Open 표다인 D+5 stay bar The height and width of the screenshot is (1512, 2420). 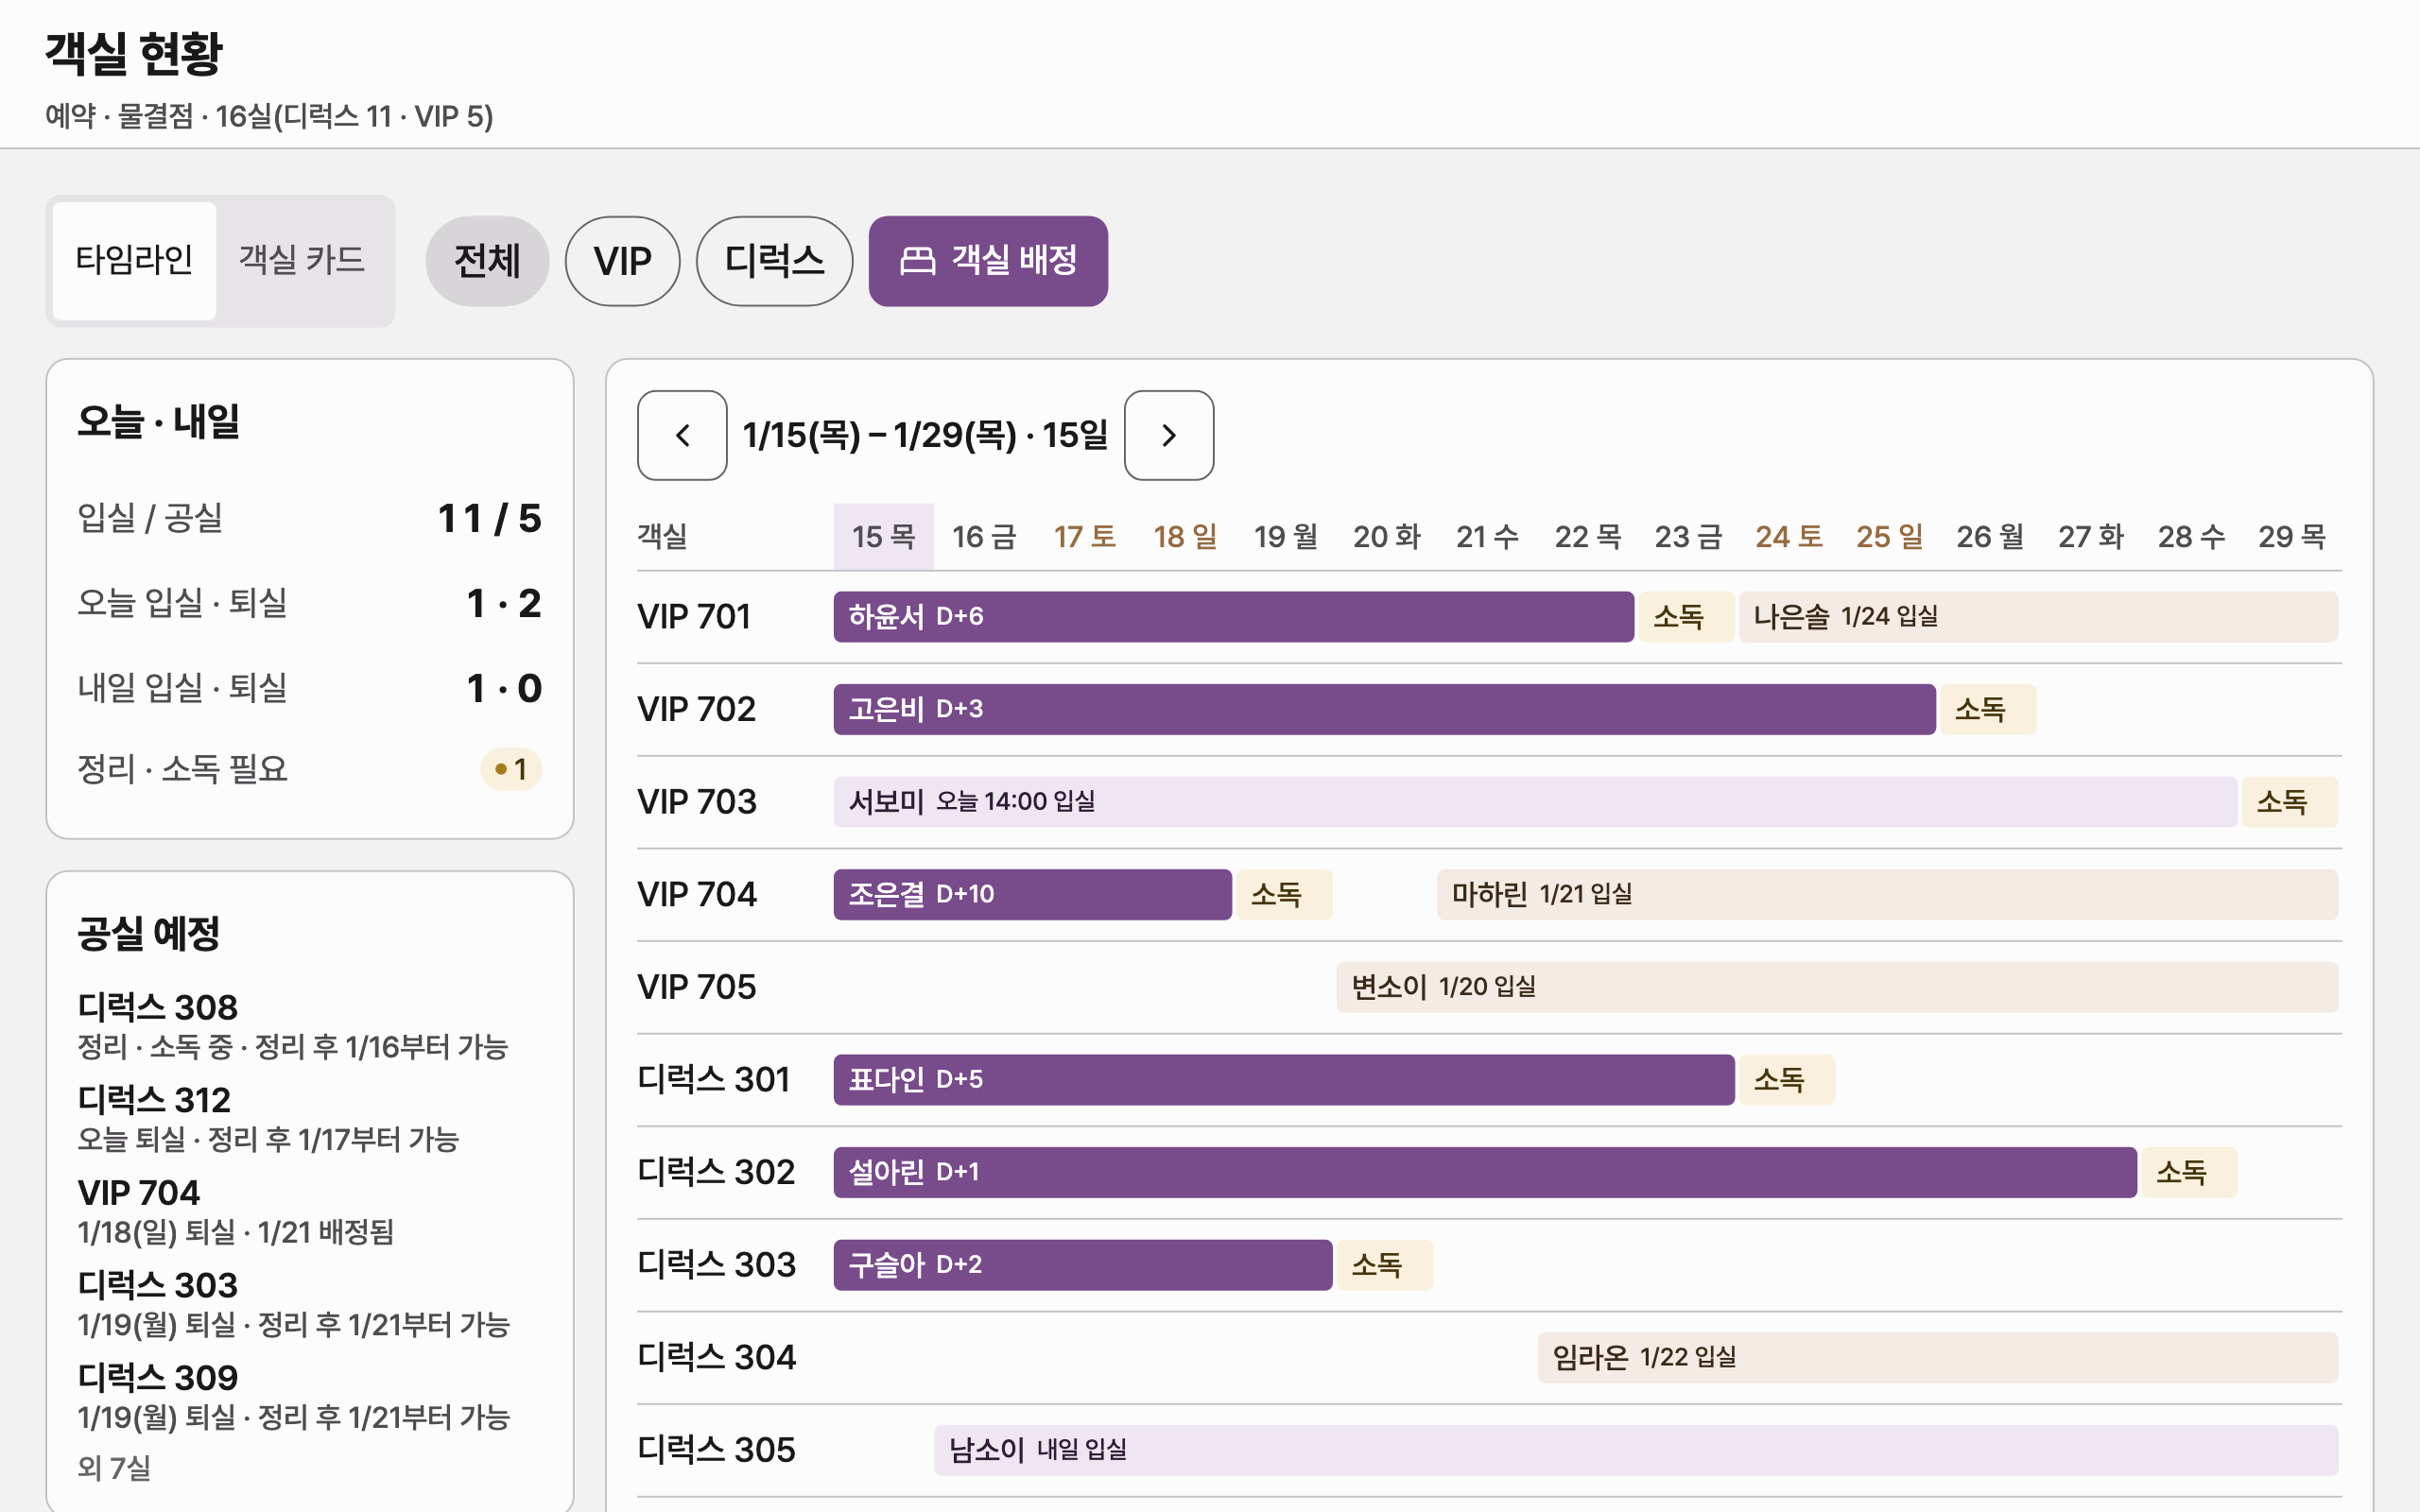tap(1284, 1080)
